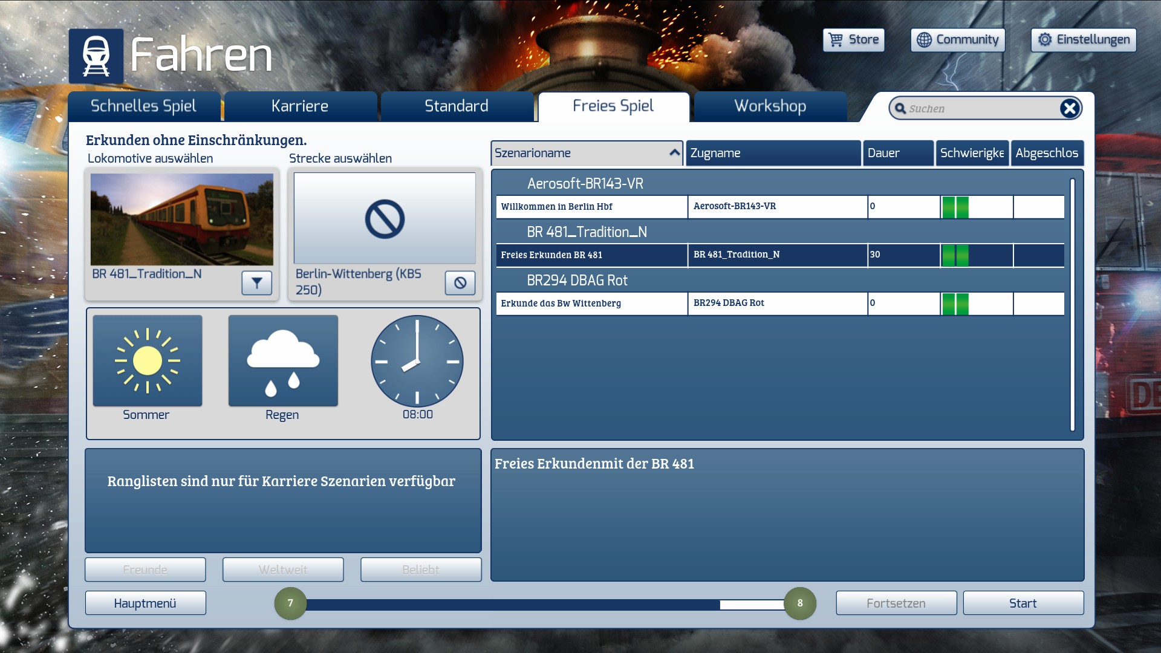Click the locomotive filter funnel icon
1161x653 pixels.
(x=256, y=282)
